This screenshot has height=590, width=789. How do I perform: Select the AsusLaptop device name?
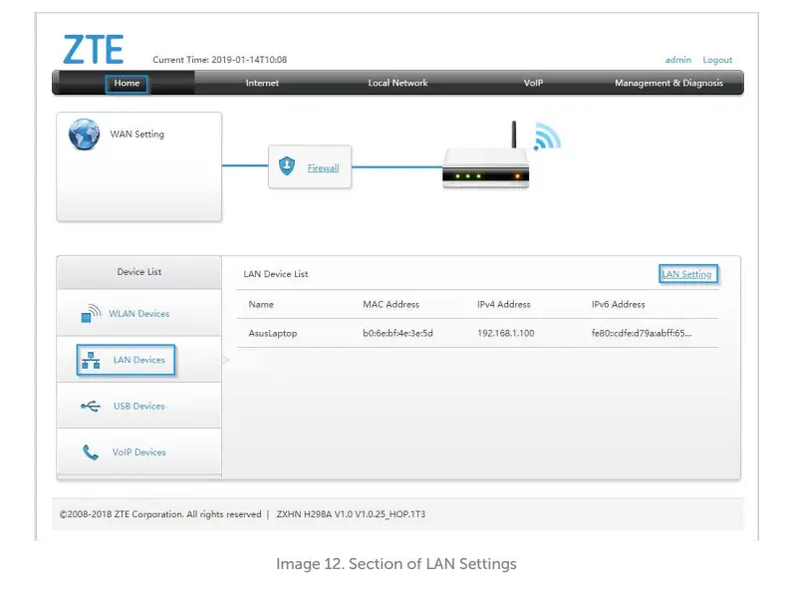point(273,333)
